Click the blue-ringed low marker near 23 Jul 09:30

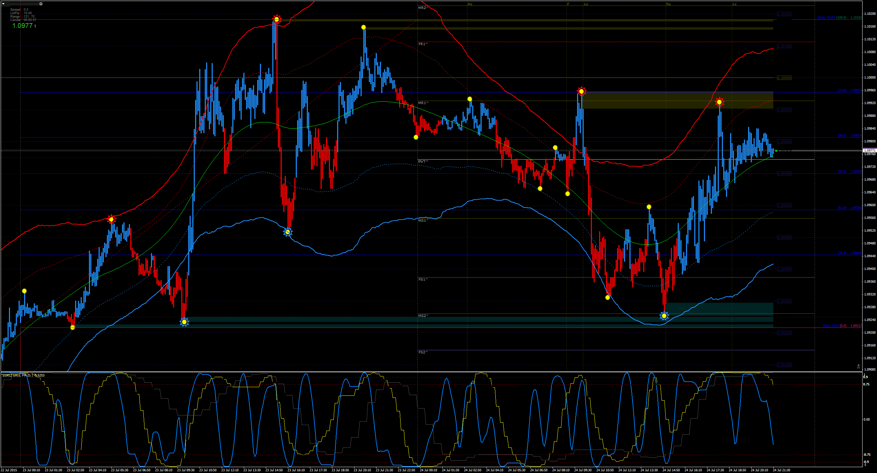click(184, 322)
